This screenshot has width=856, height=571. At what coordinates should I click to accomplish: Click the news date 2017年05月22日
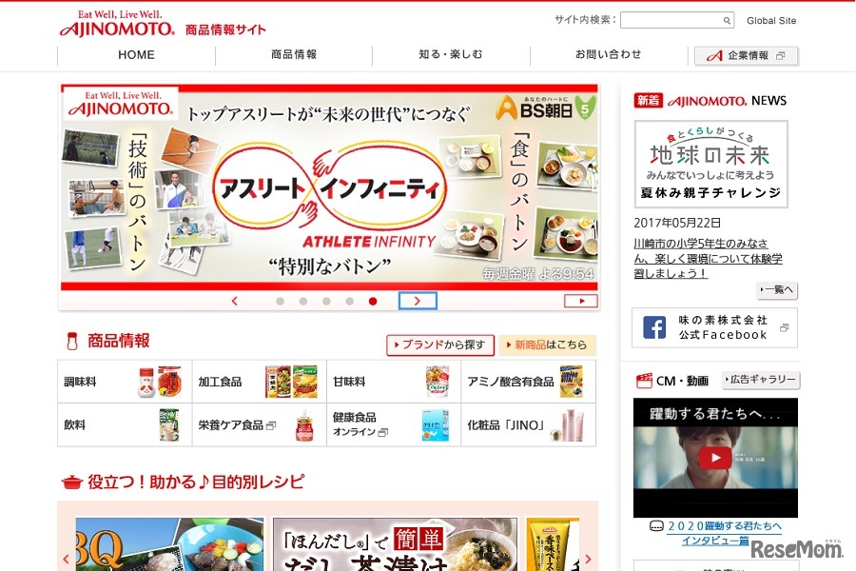tap(677, 223)
